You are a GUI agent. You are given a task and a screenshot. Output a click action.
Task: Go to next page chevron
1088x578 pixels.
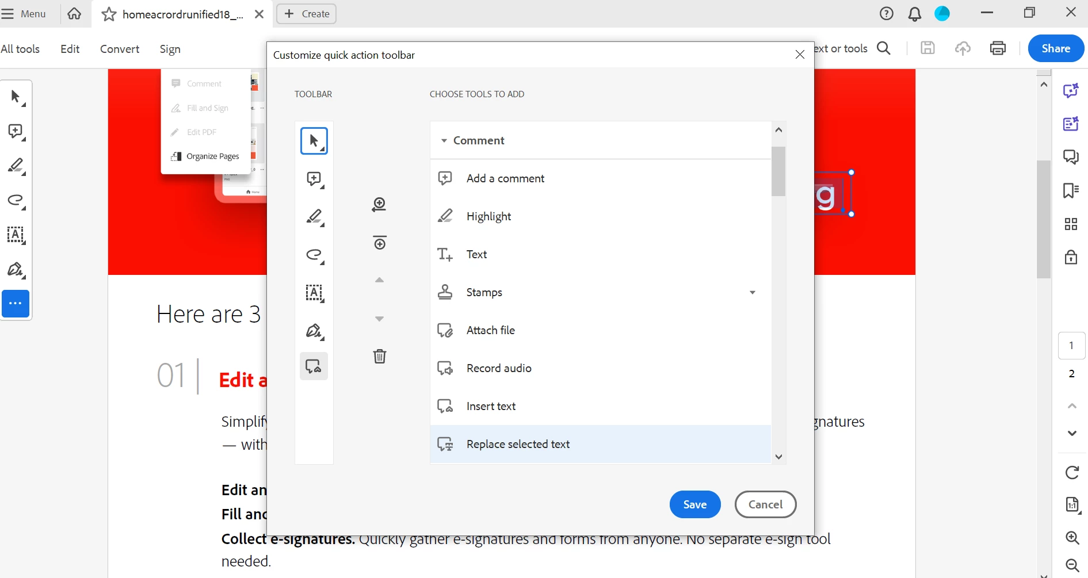[x=1072, y=433]
